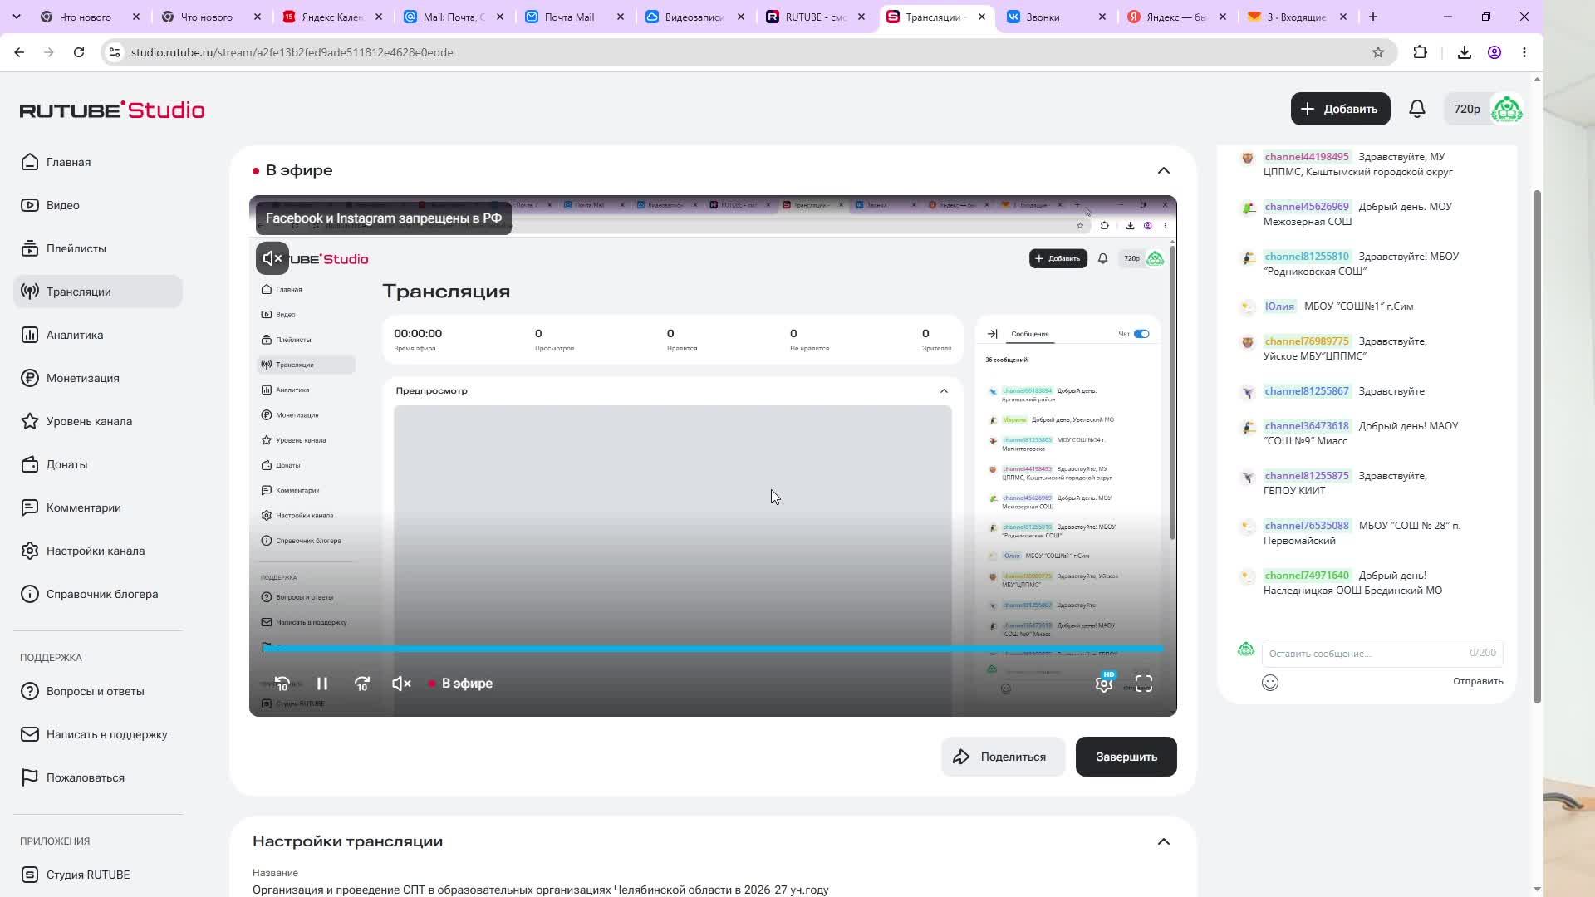The height and width of the screenshot is (897, 1595).
Task: Click the Донаты wallet icon
Action: (x=30, y=464)
